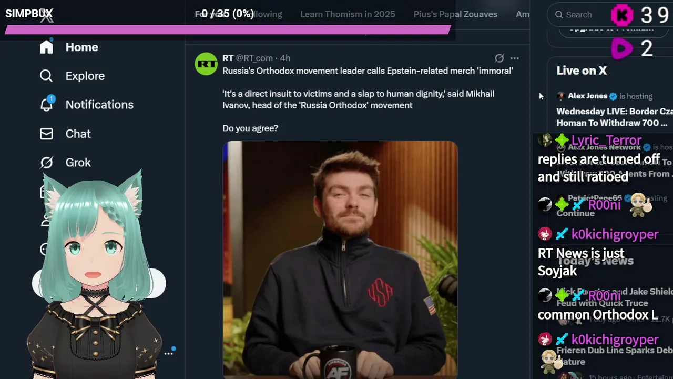Open the Chat envelope icon
The image size is (673, 379).
[46, 134]
